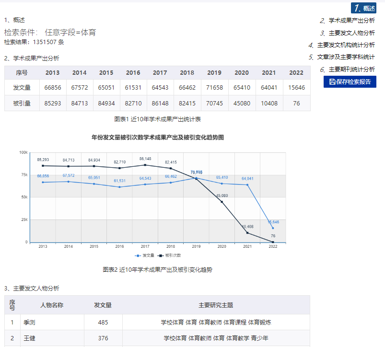Viewport: 385px width, 347px height.
Task: Click the 2020 data point labeled 45,080
Action: pyautogui.click(x=222, y=202)
